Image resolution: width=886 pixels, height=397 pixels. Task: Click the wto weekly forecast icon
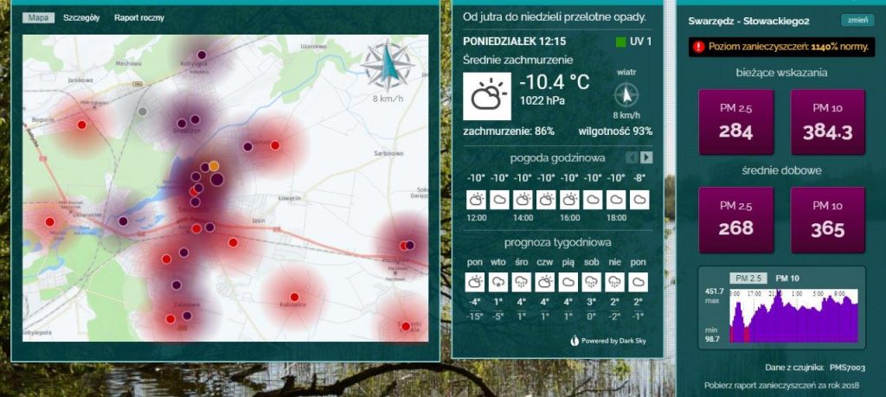click(x=498, y=282)
